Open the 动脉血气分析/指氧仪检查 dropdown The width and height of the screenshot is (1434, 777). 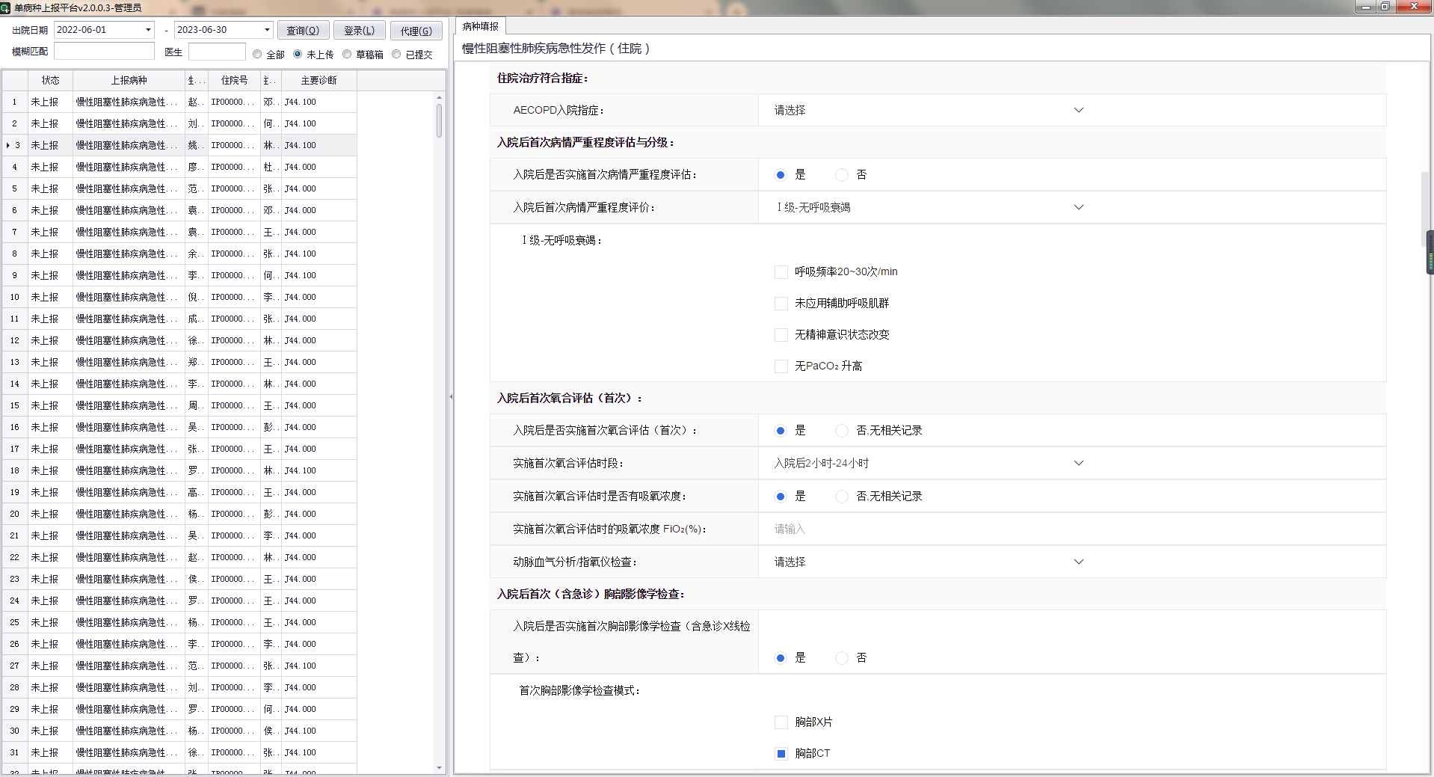click(x=1078, y=562)
